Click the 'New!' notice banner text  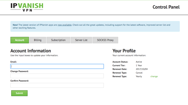91,26
